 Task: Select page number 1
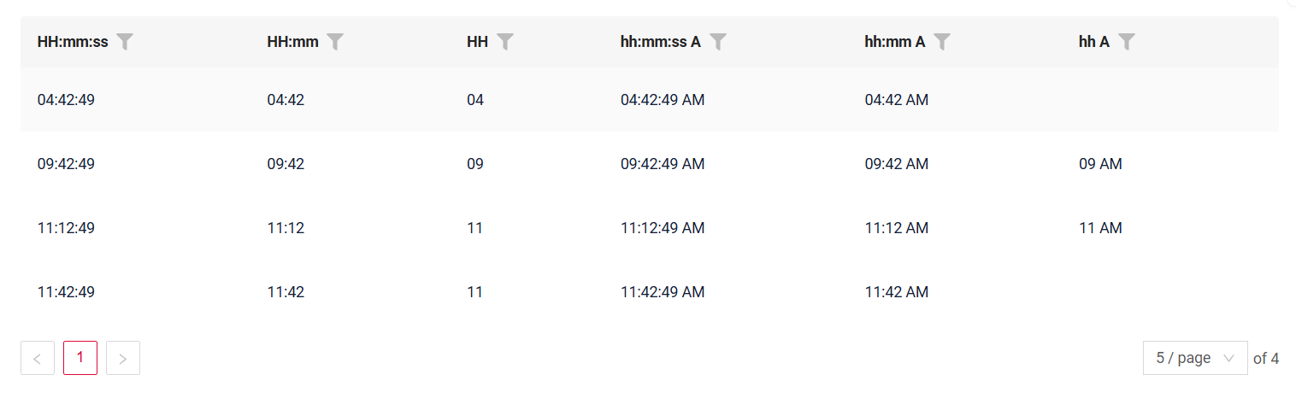point(80,358)
